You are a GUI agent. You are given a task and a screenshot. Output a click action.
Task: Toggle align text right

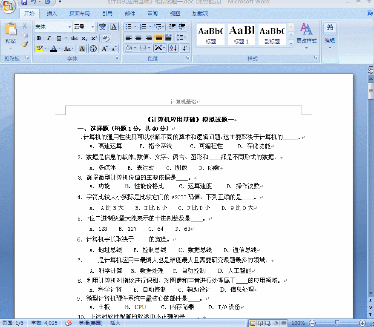(149, 37)
